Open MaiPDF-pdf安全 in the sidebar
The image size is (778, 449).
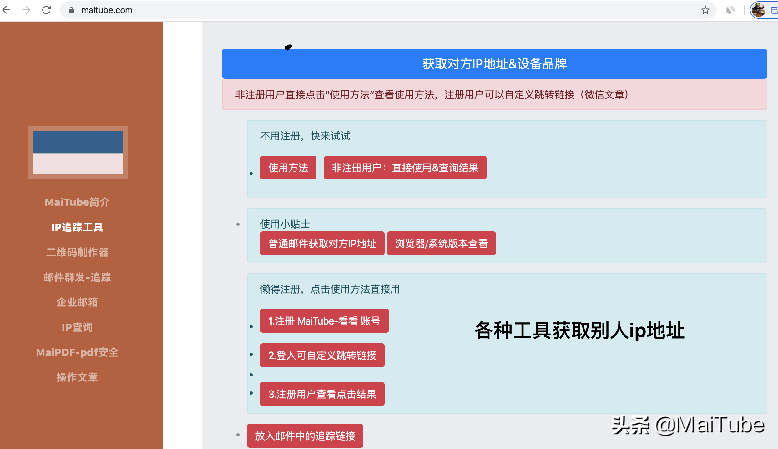pyautogui.click(x=77, y=352)
